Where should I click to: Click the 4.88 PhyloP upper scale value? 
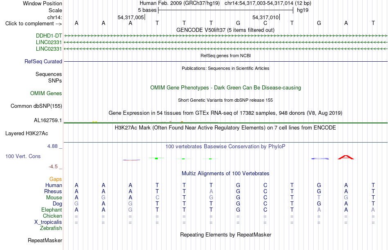(52, 146)
